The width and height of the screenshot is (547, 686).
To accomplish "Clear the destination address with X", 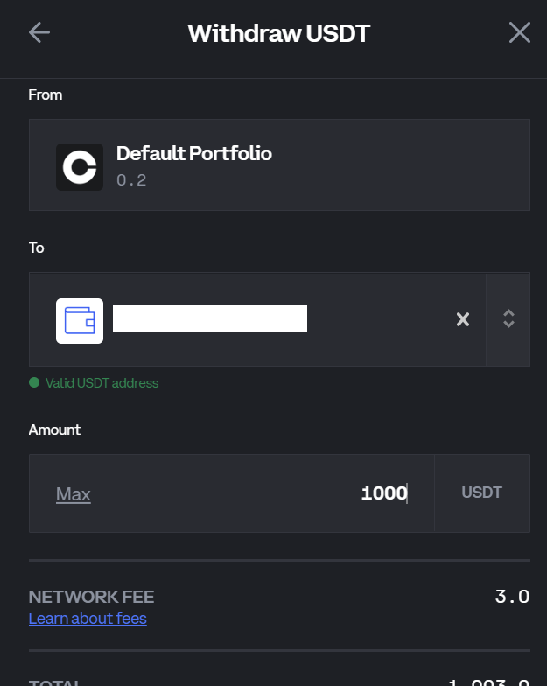I will coord(463,319).
